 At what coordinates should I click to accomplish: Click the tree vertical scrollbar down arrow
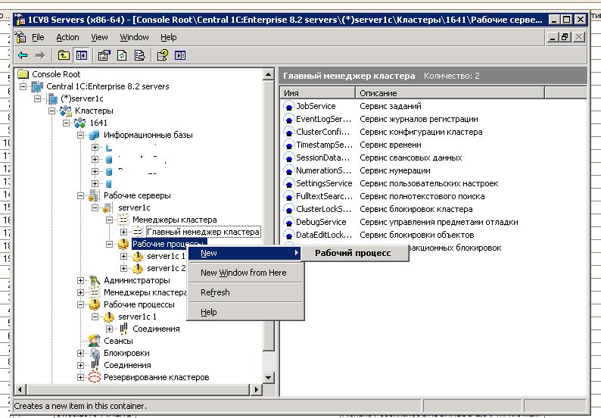click(269, 378)
